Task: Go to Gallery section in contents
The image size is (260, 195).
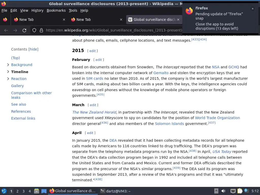Action: [18, 86]
